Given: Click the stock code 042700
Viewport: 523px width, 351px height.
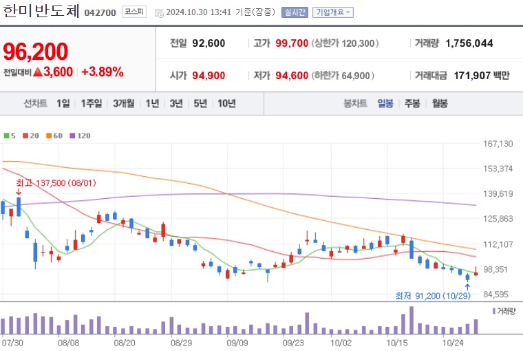Looking at the screenshot, I should pos(100,12).
